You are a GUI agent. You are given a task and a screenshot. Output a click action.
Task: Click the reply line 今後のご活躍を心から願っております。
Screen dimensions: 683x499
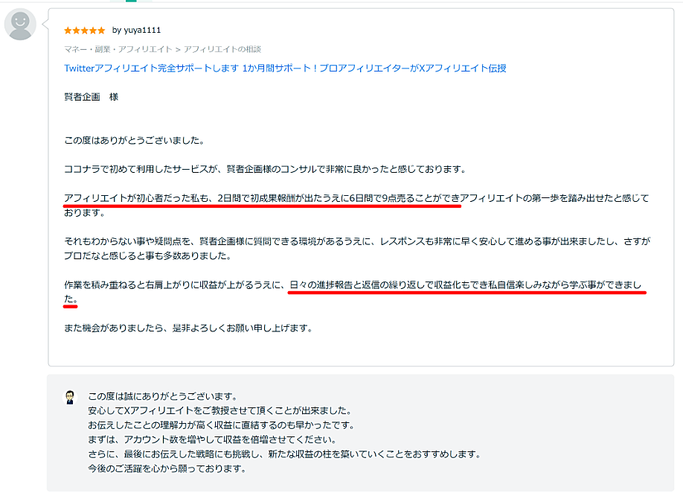click(x=168, y=468)
